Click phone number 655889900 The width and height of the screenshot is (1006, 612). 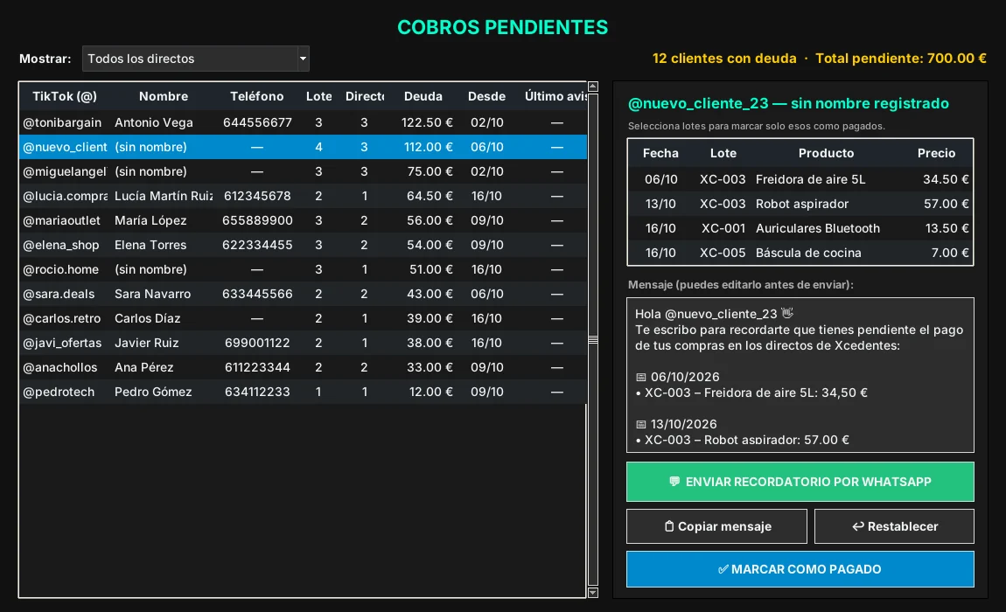point(257,220)
